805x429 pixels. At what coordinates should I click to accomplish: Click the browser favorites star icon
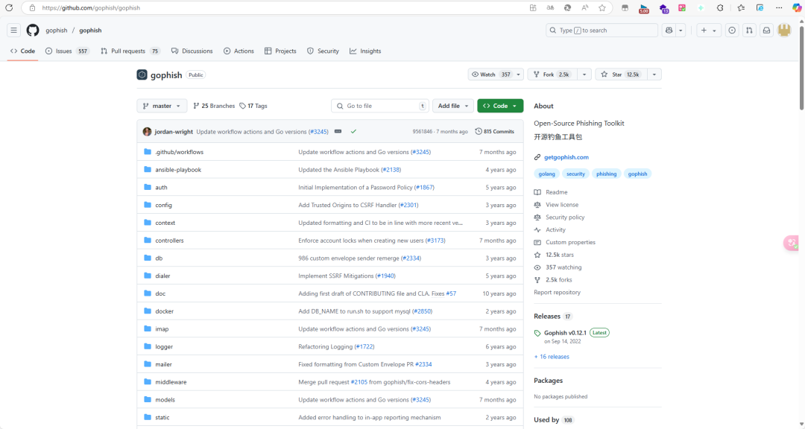pos(602,7)
